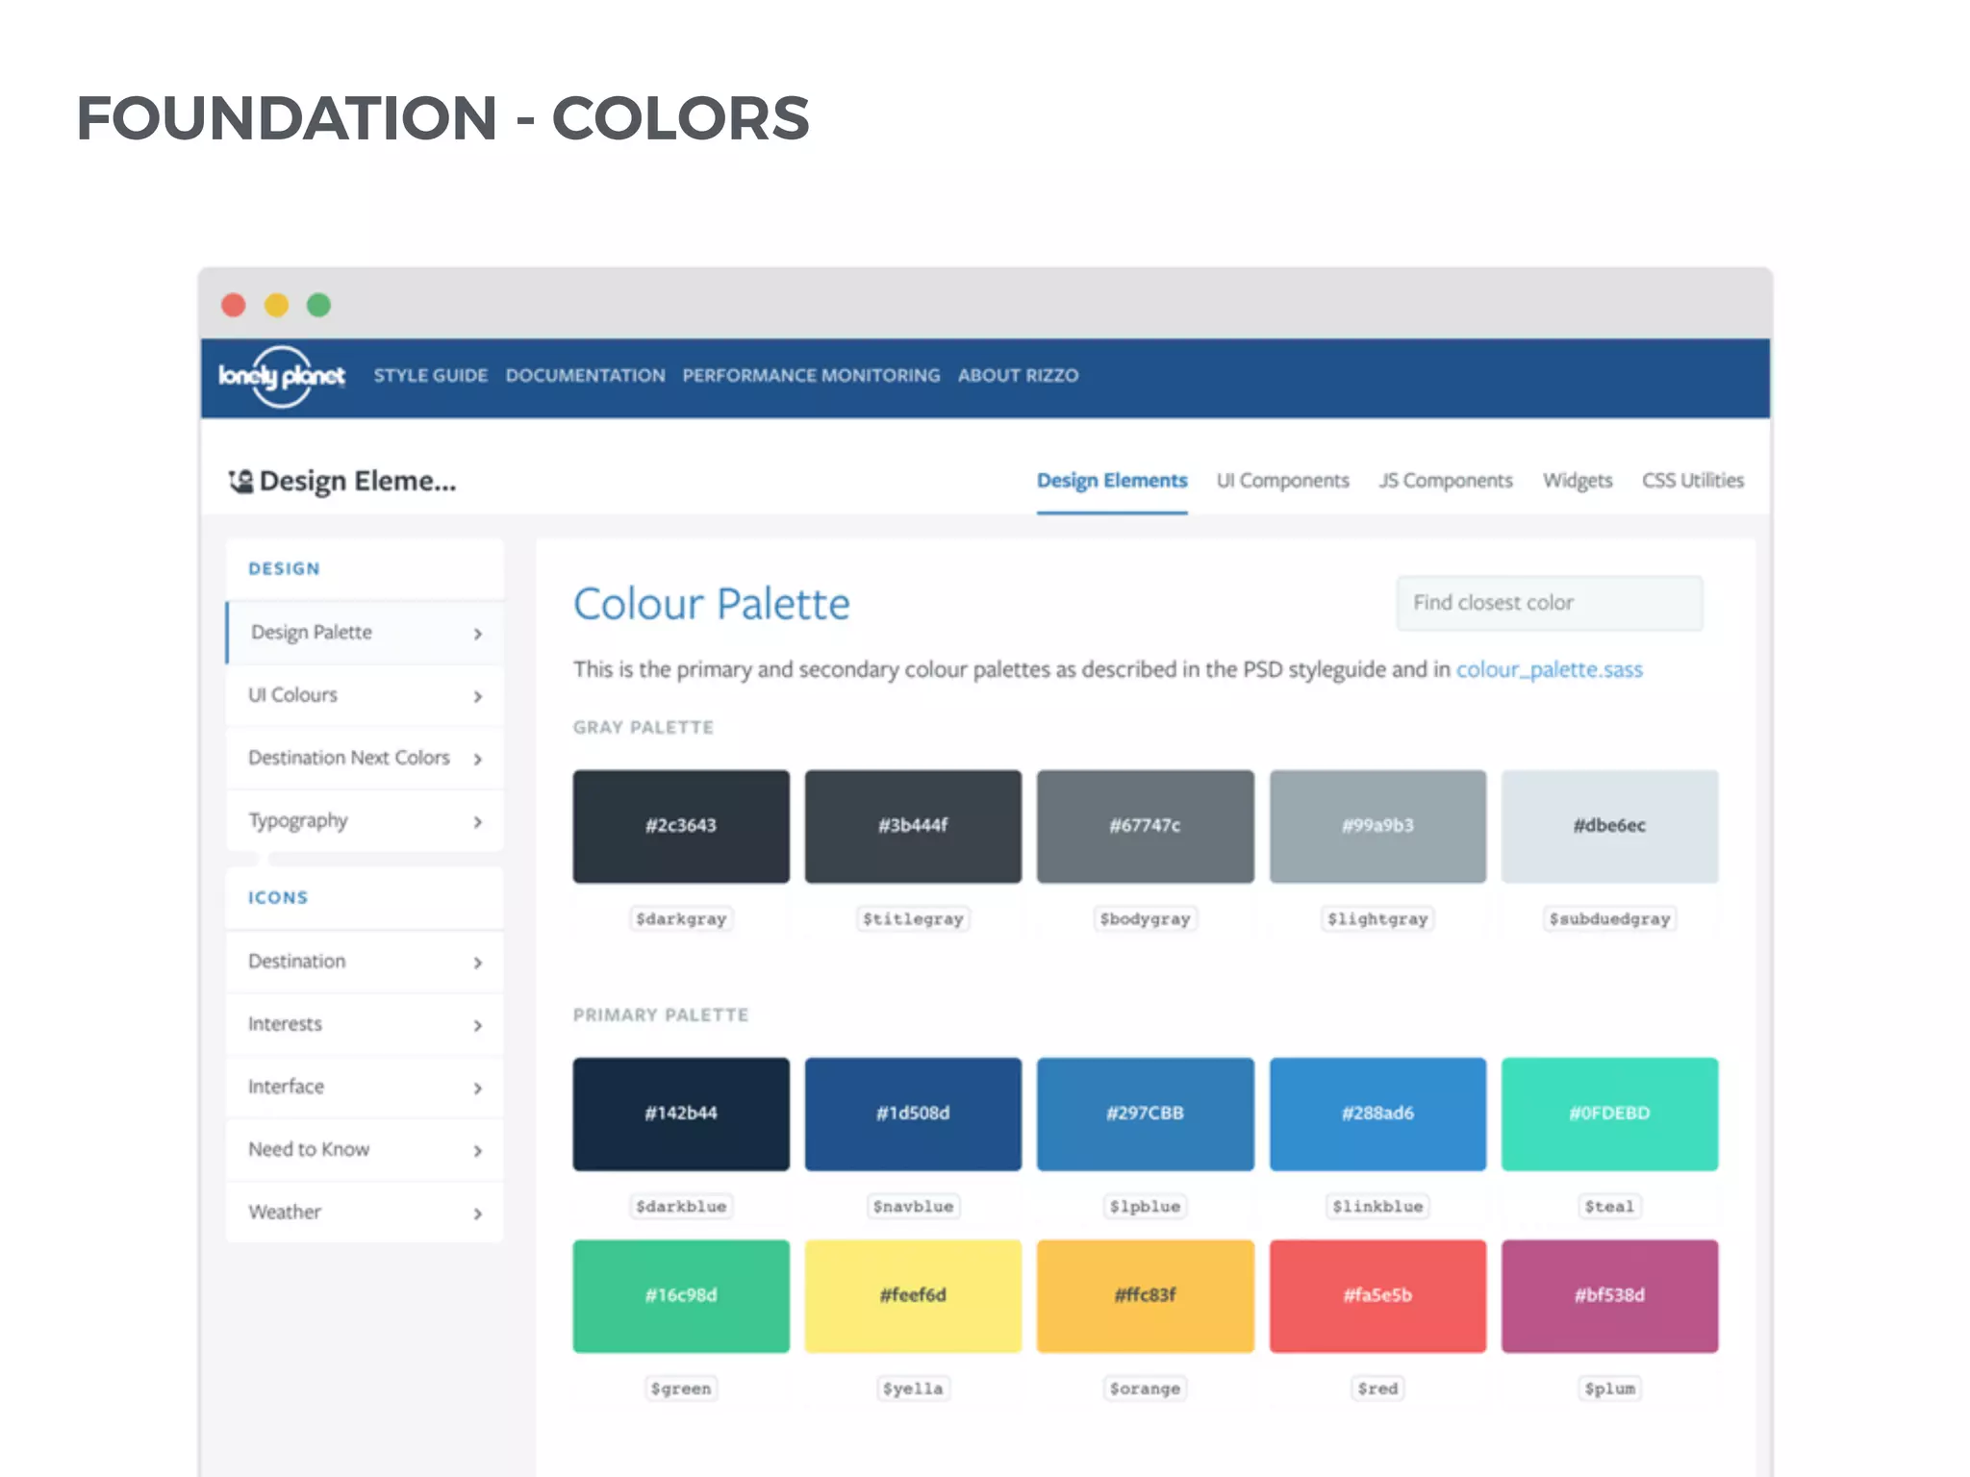Select the #2c3643 darkgray swatch
Screen dimensions: 1970x1477
681,826
